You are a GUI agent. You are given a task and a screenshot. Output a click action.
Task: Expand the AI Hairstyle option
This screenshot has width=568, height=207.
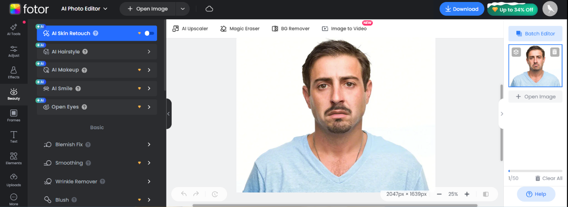coord(149,52)
